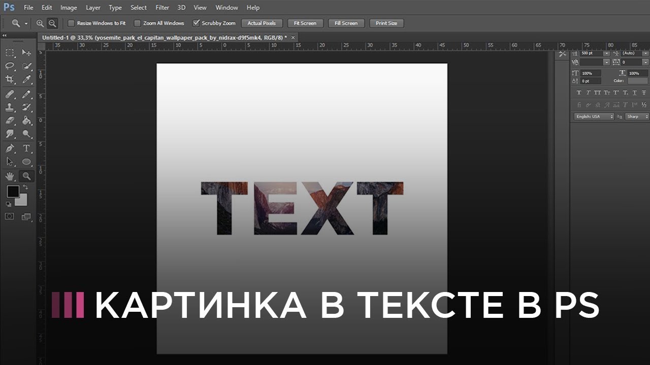The image size is (650, 365).
Task: Select the Horizontal Type tool
Action: 26,149
